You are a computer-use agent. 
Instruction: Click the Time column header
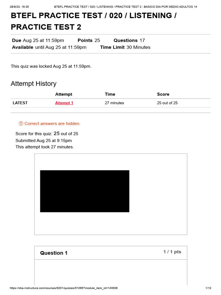pyautogui.click(x=110, y=94)
